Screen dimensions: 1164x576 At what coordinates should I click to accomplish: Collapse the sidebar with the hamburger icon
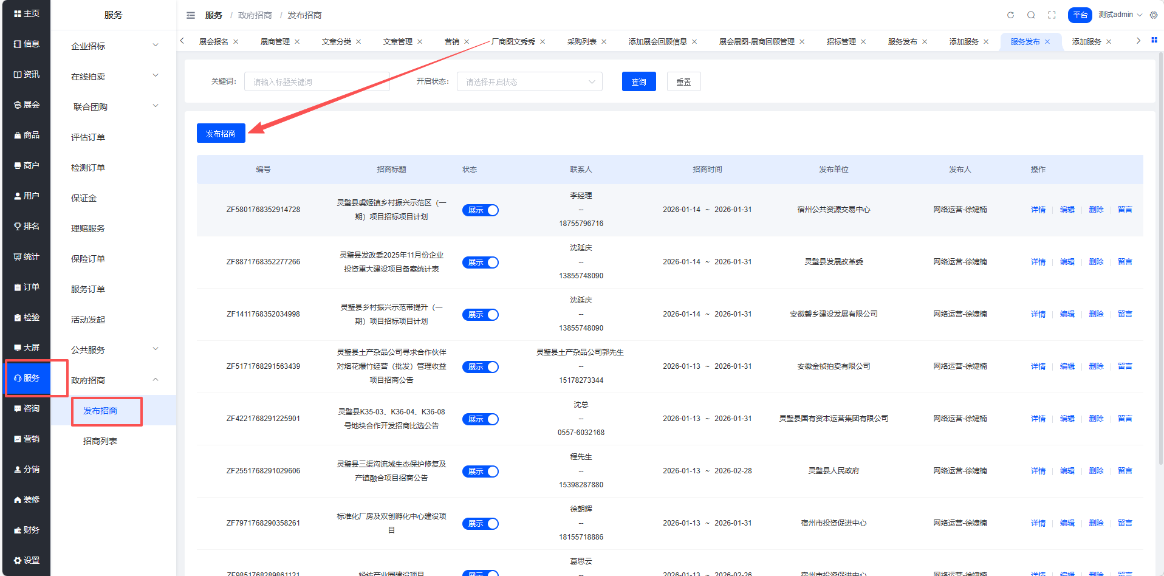click(x=191, y=15)
